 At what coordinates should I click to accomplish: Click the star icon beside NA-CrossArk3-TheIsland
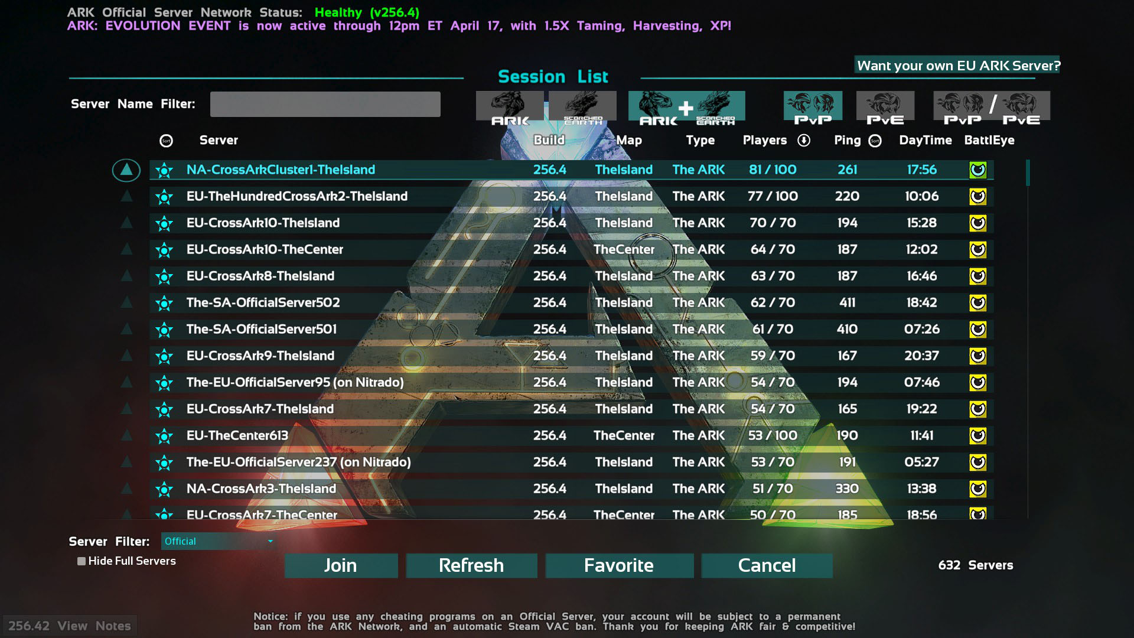click(164, 489)
